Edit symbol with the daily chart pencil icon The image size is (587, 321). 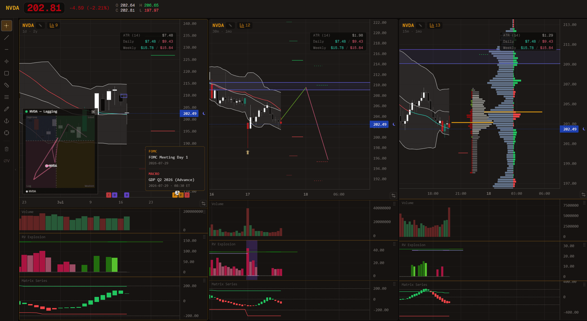pos(40,25)
